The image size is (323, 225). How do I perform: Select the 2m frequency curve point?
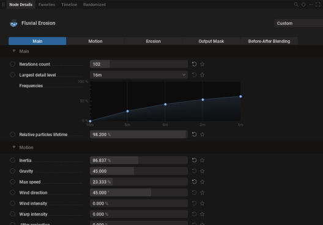(x=202, y=99)
